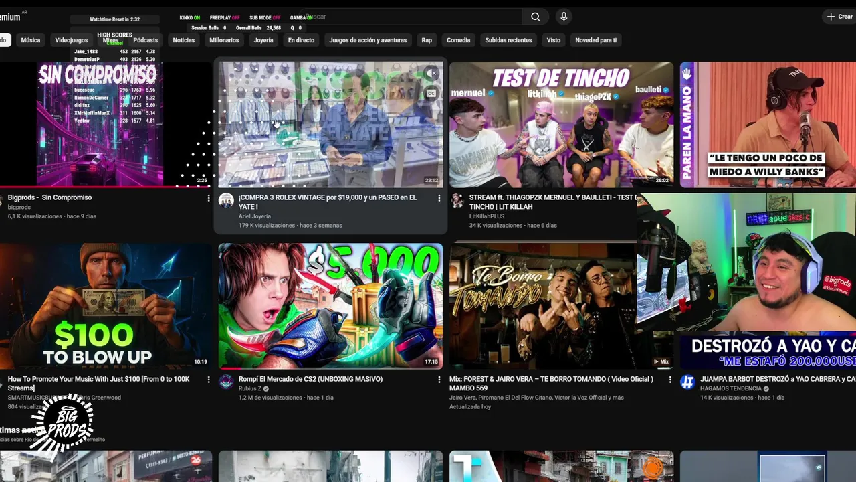Open title How To Promote Your Music

point(99,384)
